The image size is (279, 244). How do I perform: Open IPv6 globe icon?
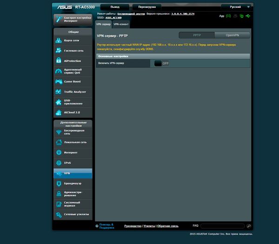(x=59, y=163)
